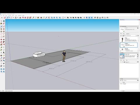
Task: Pick the Select arrow tool in top toolbar
Action: [2, 17]
